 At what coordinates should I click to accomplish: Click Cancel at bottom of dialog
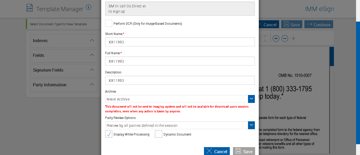[x=217, y=151]
